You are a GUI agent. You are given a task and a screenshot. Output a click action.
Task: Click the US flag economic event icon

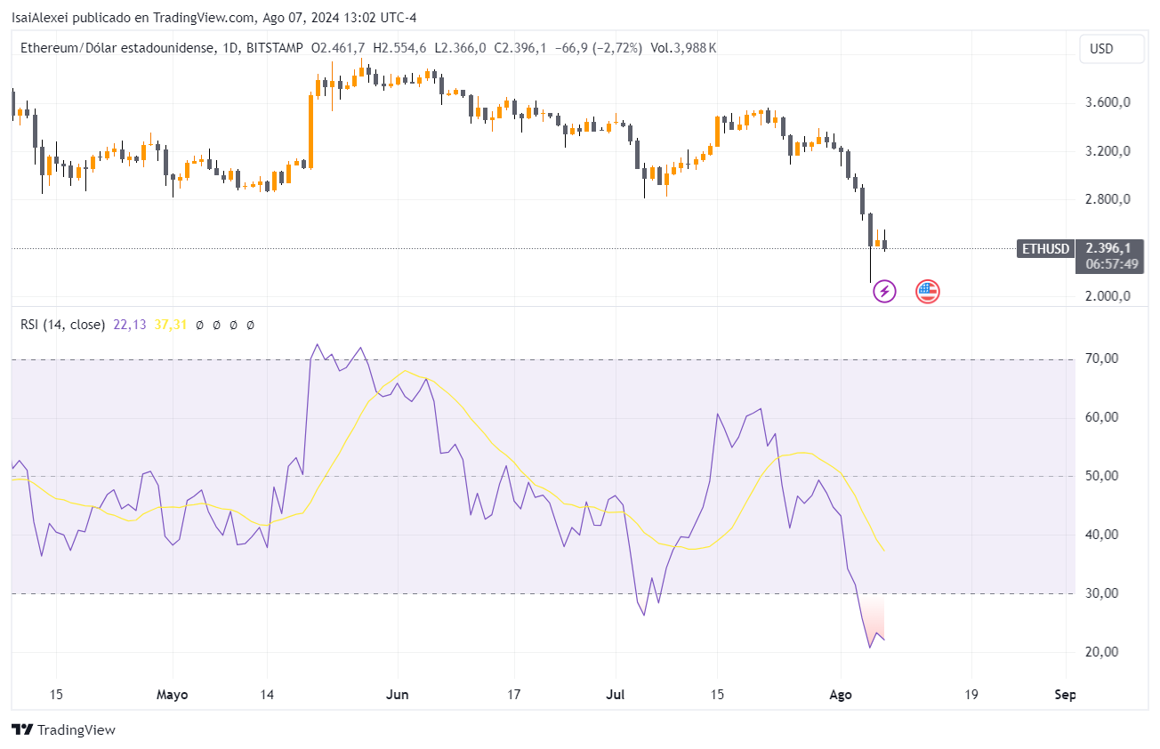click(928, 291)
